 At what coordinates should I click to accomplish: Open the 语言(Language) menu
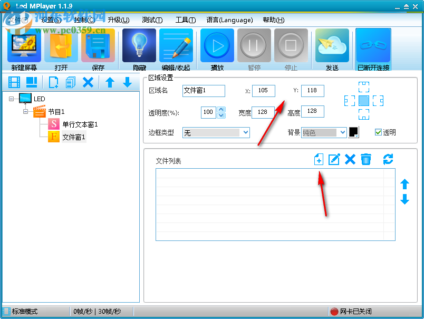coord(230,20)
